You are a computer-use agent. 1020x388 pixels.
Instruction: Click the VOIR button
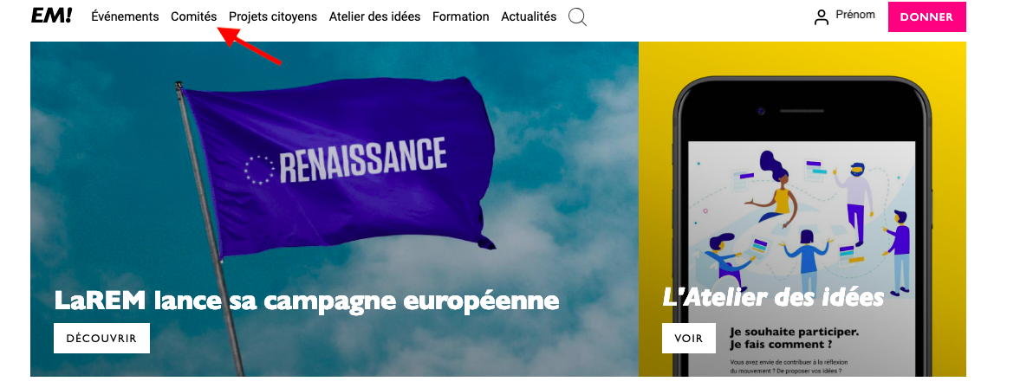[x=689, y=338]
